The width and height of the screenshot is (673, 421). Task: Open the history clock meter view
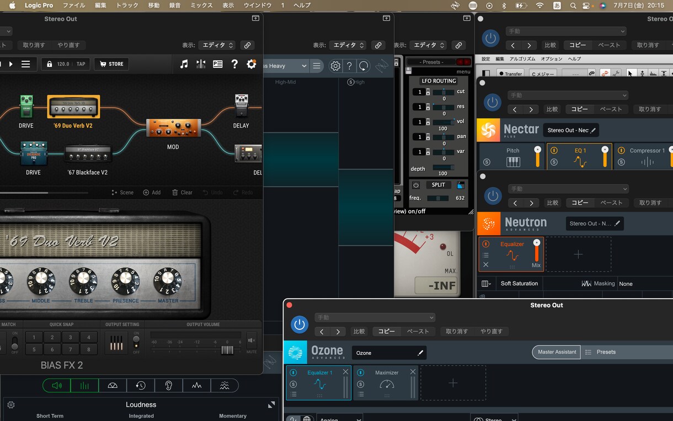141,386
